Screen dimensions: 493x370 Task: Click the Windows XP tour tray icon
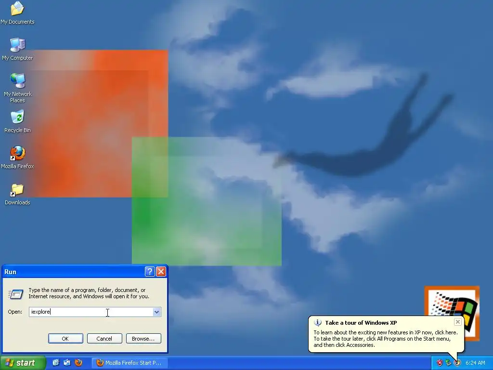click(x=457, y=363)
